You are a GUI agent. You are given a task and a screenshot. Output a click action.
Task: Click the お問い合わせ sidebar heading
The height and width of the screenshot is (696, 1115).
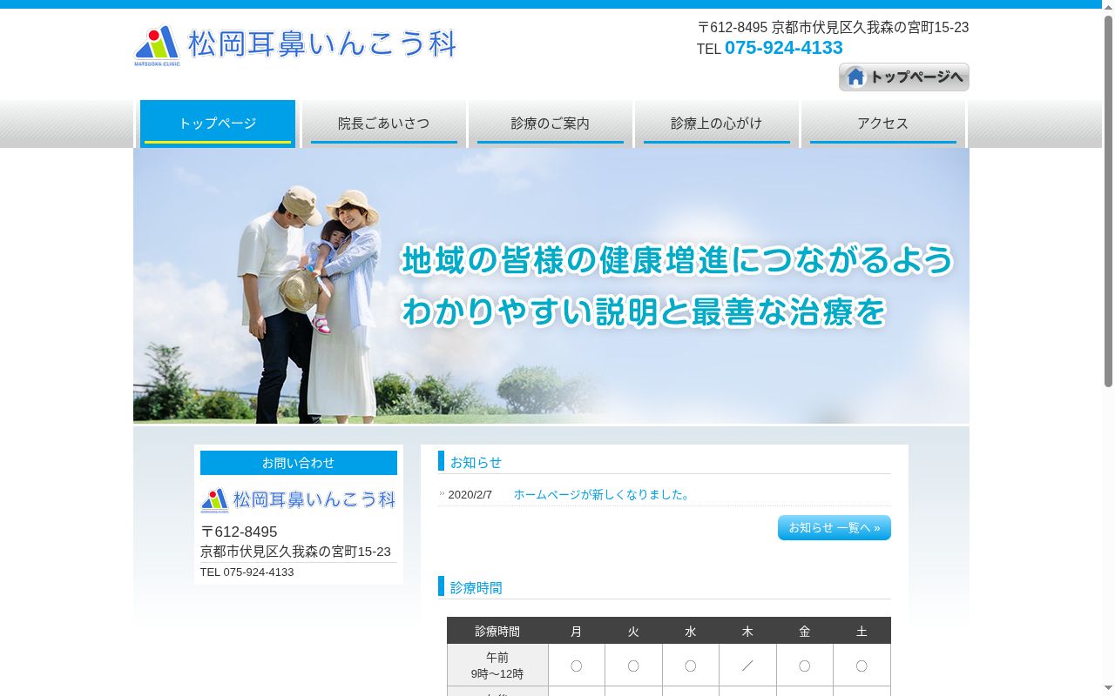click(x=299, y=463)
